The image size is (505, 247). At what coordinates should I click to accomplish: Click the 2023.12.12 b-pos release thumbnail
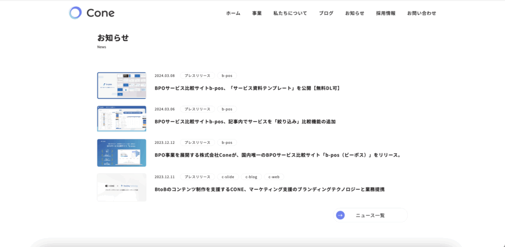point(121,153)
